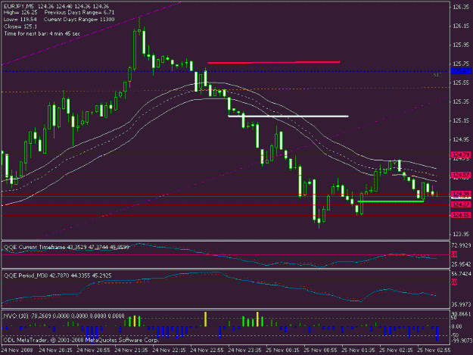The height and width of the screenshot is (355, 473).
Task: Click the 126.15 price axis value
Action: 461,26
